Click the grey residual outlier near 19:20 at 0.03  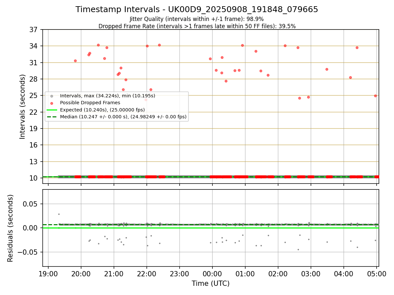pyautogui.click(x=59, y=214)
